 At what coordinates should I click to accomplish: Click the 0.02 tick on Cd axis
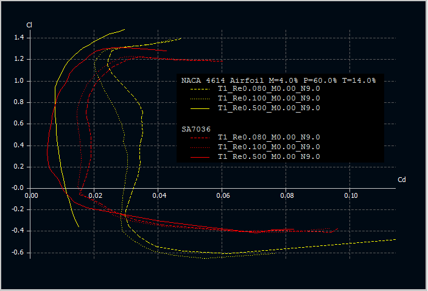point(95,196)
